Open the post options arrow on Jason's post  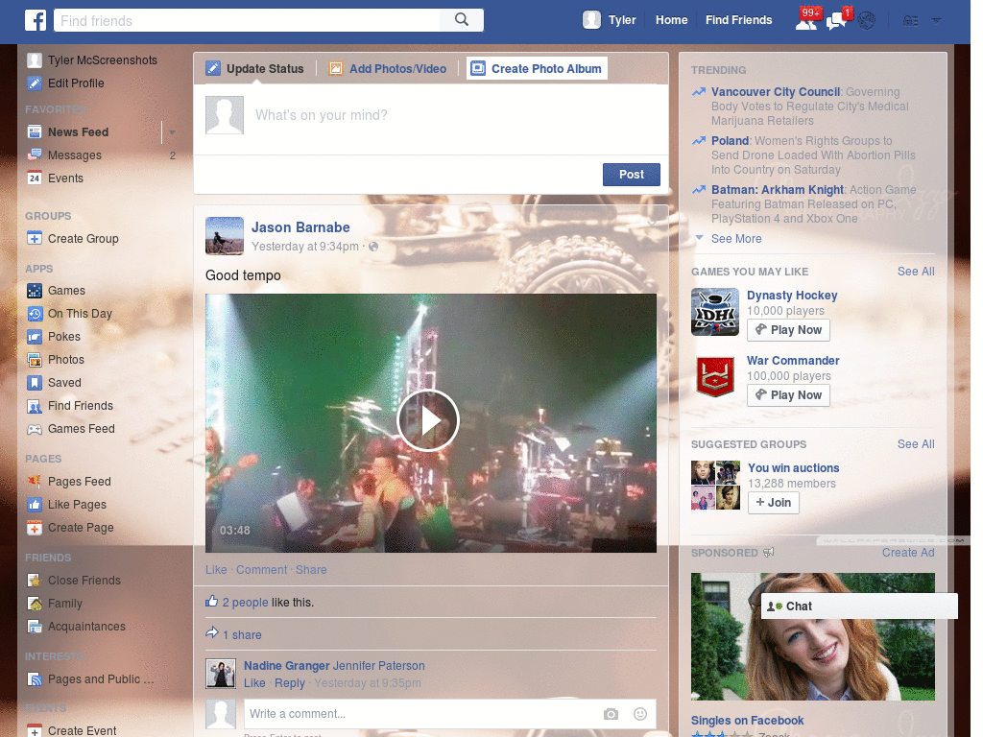[652, 223]
